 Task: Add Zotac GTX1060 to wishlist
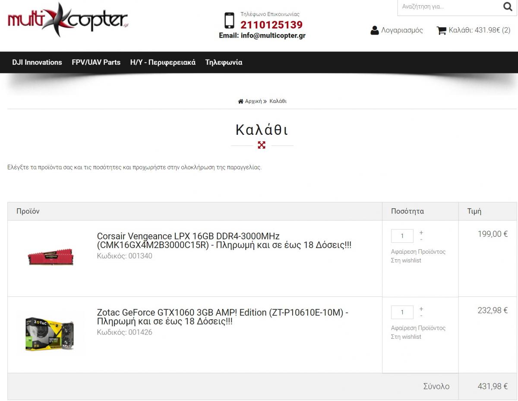pos(406,337)
